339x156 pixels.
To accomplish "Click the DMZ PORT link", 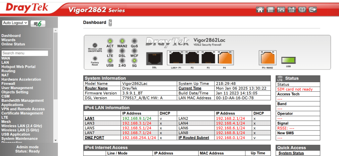I will (94, 137).
